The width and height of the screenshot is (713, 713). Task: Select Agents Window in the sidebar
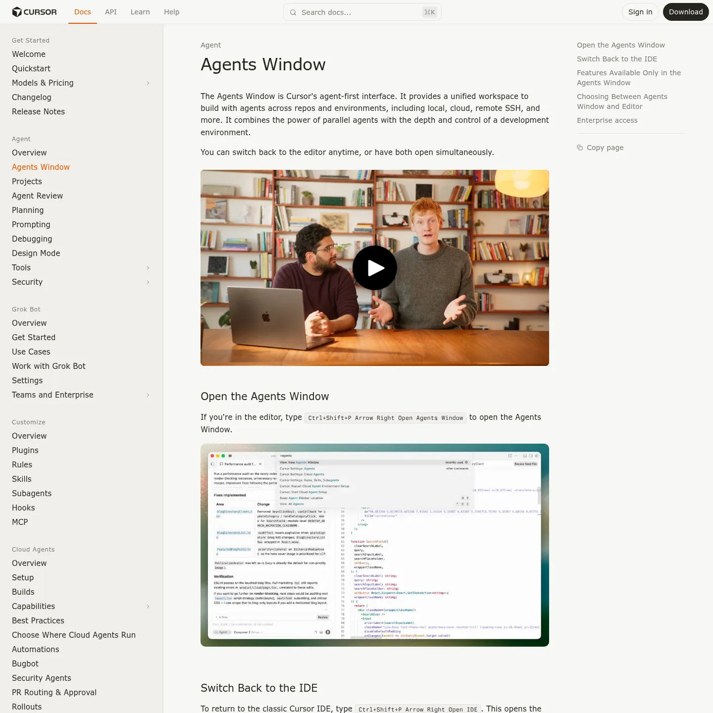pos(41,167)
